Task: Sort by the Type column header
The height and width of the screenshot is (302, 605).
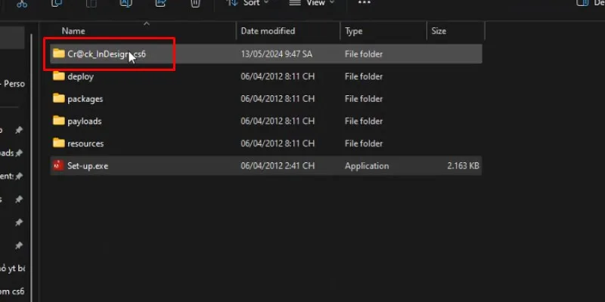Action: (x=353, y=31)
